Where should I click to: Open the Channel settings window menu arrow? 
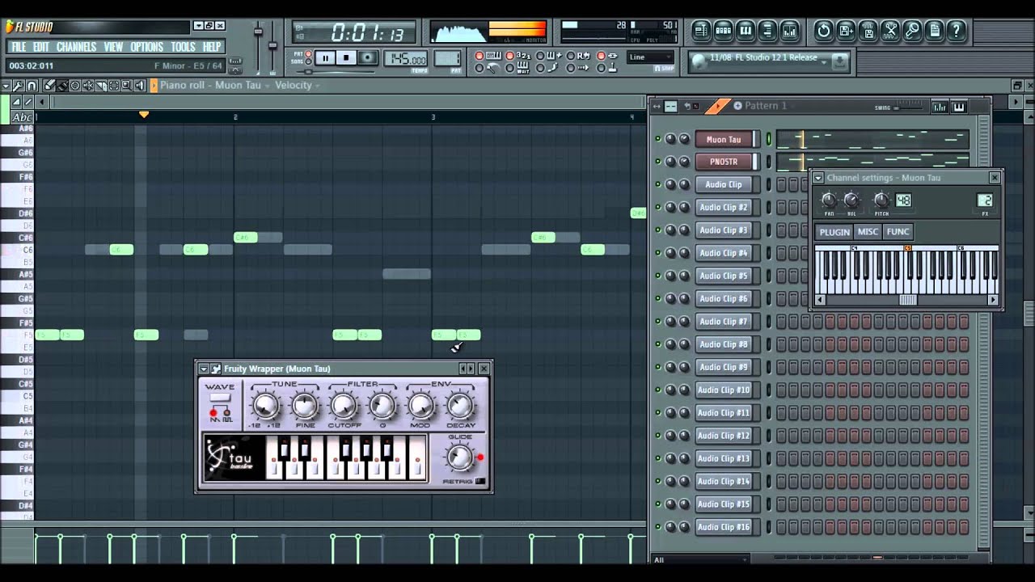(818, 178)
